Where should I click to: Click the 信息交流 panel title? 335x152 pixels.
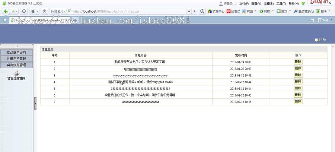pyautogui.click(x=47, y=50)
